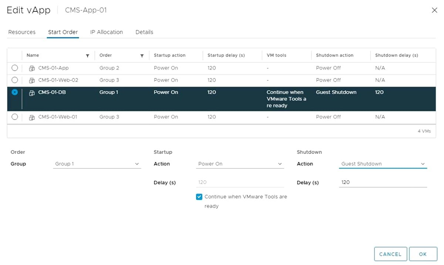Select the radio button for CMS-01-Web-01
444x265 pixels.
14,117
